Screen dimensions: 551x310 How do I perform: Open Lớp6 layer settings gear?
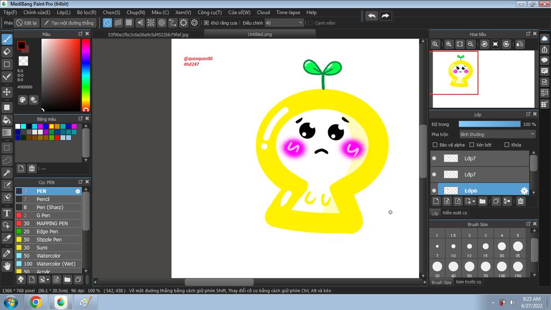[524, 191]
